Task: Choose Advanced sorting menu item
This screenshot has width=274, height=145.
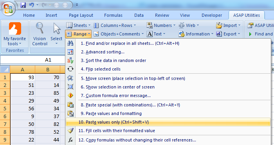Action: [x=168, y=52]
